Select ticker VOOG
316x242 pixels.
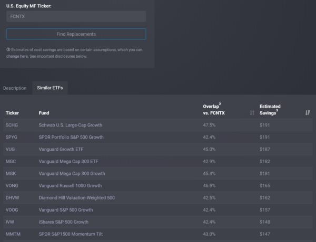[12, 210]
